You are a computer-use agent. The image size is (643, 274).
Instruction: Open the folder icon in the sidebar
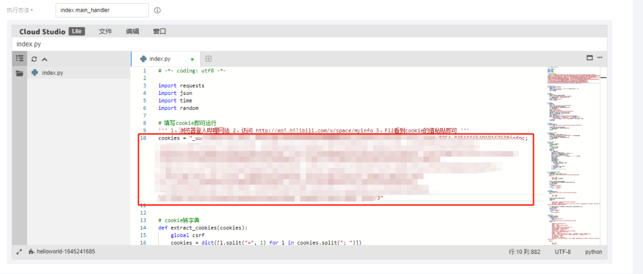pos(19,73)
